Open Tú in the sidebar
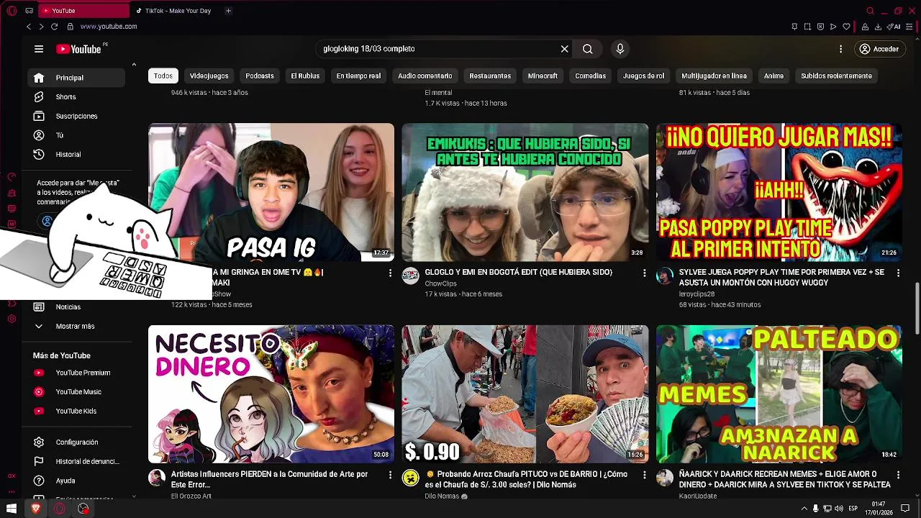 coord(76,135)
